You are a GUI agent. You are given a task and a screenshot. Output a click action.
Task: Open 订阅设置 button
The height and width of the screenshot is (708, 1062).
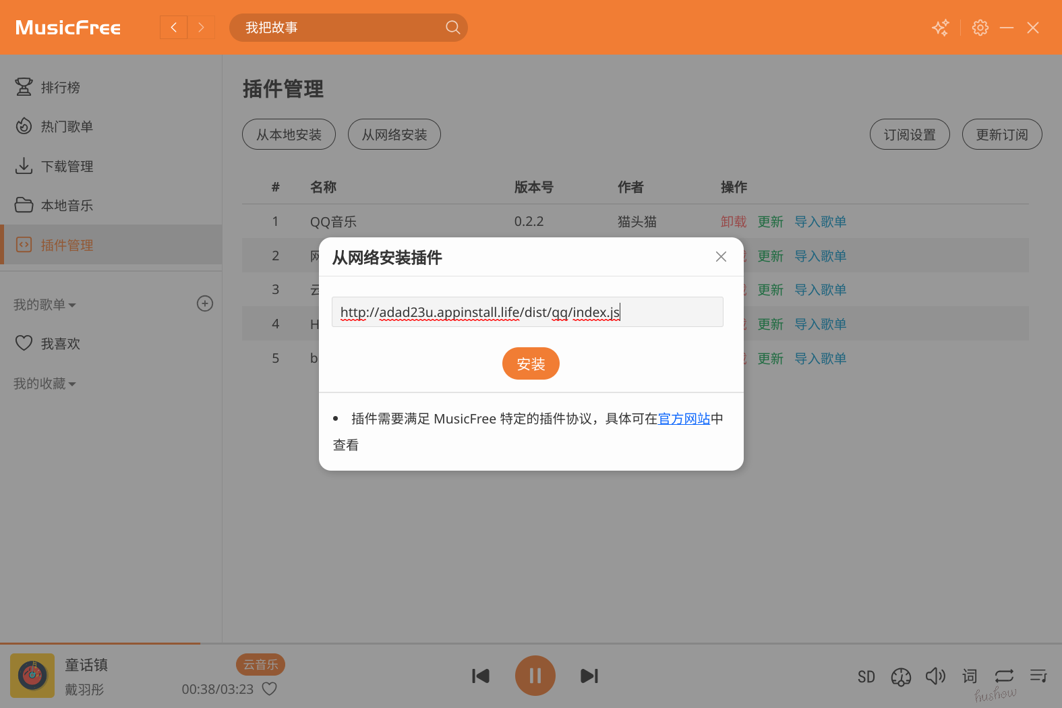coord(910,135)
